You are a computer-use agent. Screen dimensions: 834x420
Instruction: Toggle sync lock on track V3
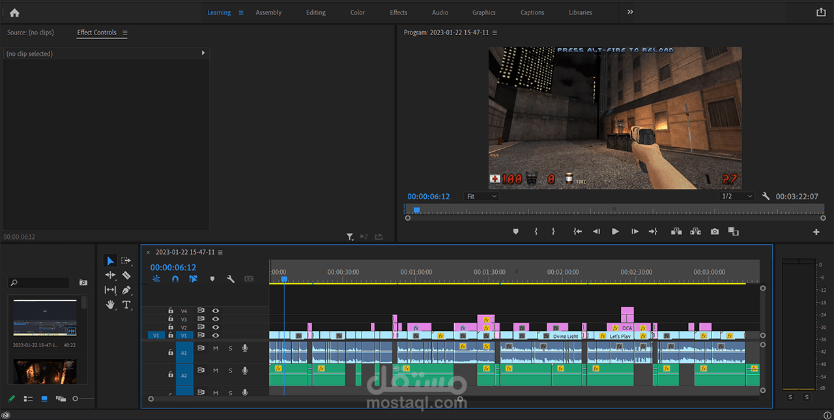201,319
